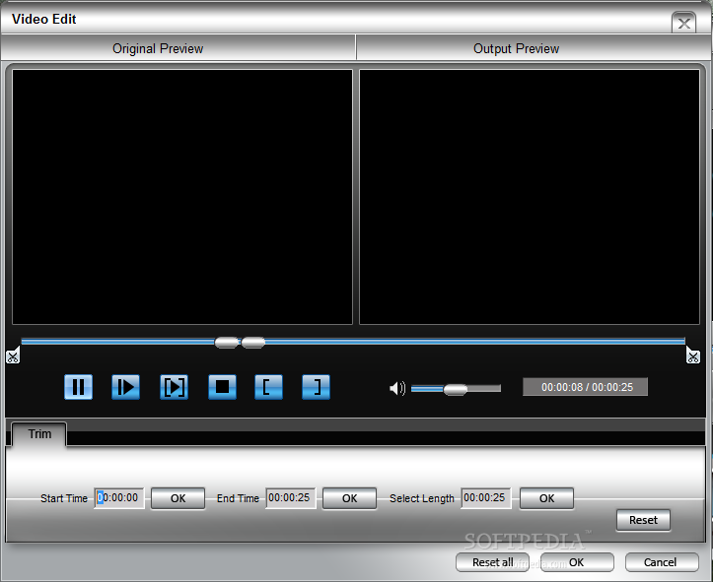
Task: Cancel the video edit dialog
Action: (662, 562)
